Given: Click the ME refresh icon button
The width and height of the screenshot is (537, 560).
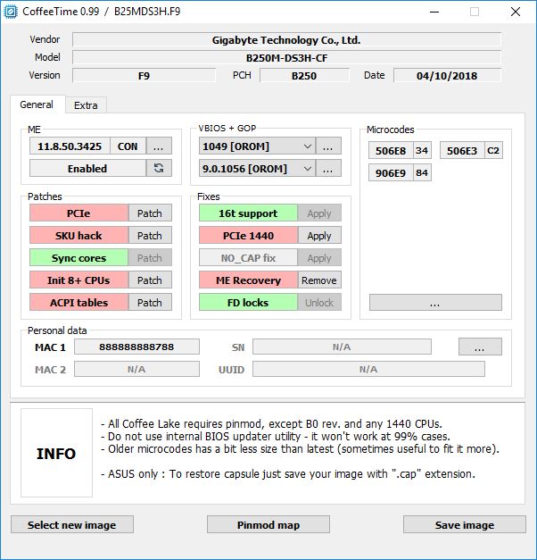Looking at the screenshot, I should (159, 168).
